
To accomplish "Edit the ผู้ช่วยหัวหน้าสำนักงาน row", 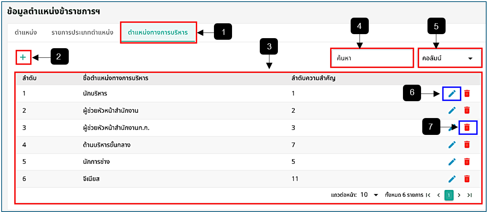I will (452, 110).
